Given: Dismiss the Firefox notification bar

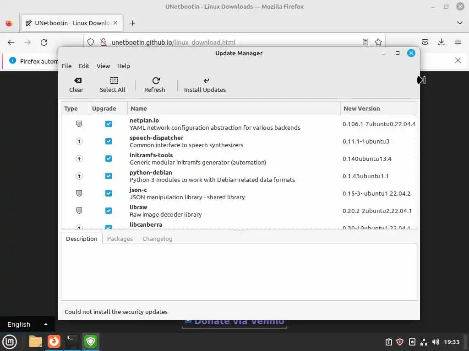Looking at the screenshot, I should coord(458,61).
